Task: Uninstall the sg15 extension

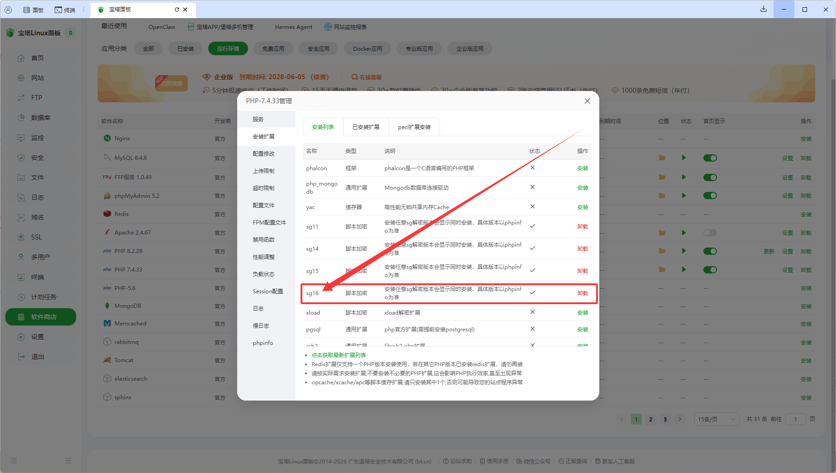Action: click(583, 271)
